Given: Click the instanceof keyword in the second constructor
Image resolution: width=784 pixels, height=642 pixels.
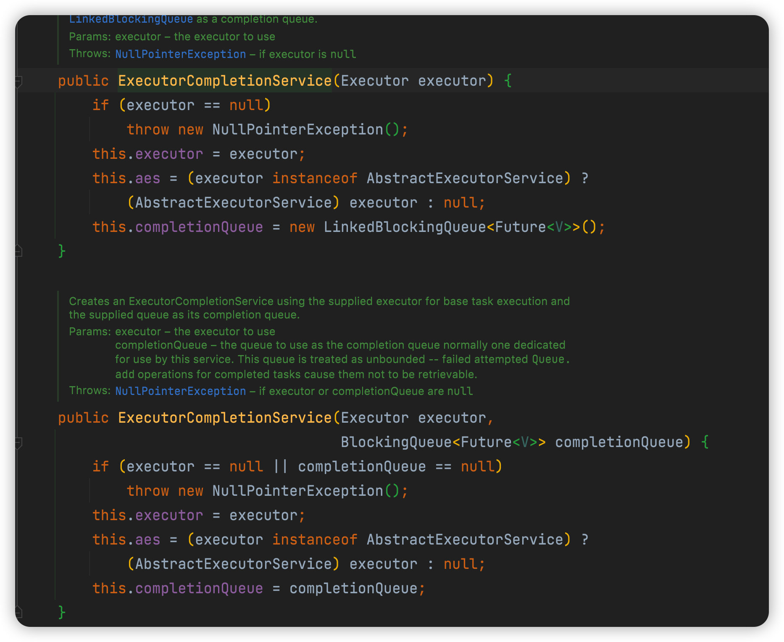Looking at the screenshot, I should point(315,539).
